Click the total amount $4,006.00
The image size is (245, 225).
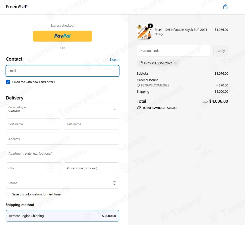click(x=219, y=101)
